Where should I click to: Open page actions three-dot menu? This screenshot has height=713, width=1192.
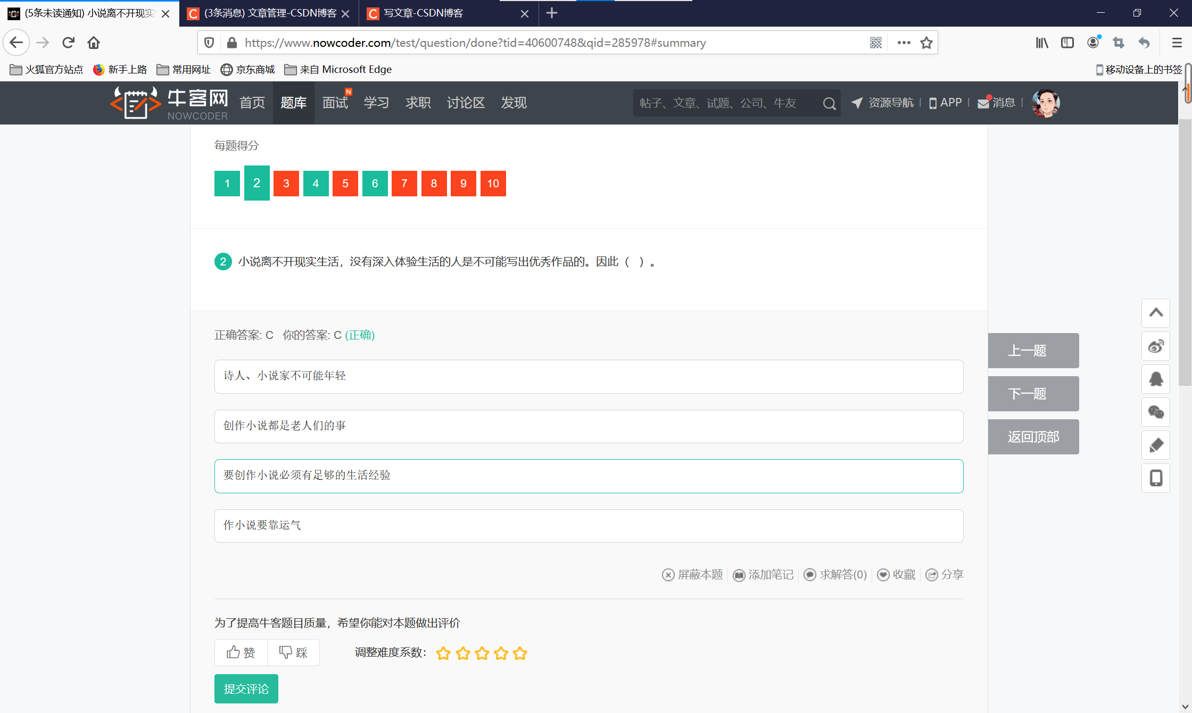pos(904,43)
